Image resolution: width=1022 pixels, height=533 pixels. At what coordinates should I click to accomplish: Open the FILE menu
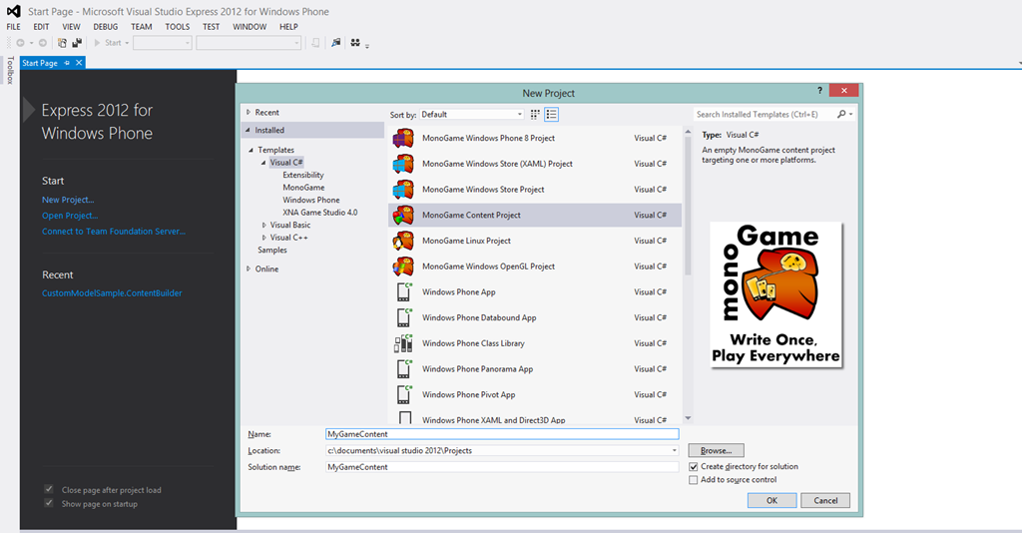click(14, 27)
